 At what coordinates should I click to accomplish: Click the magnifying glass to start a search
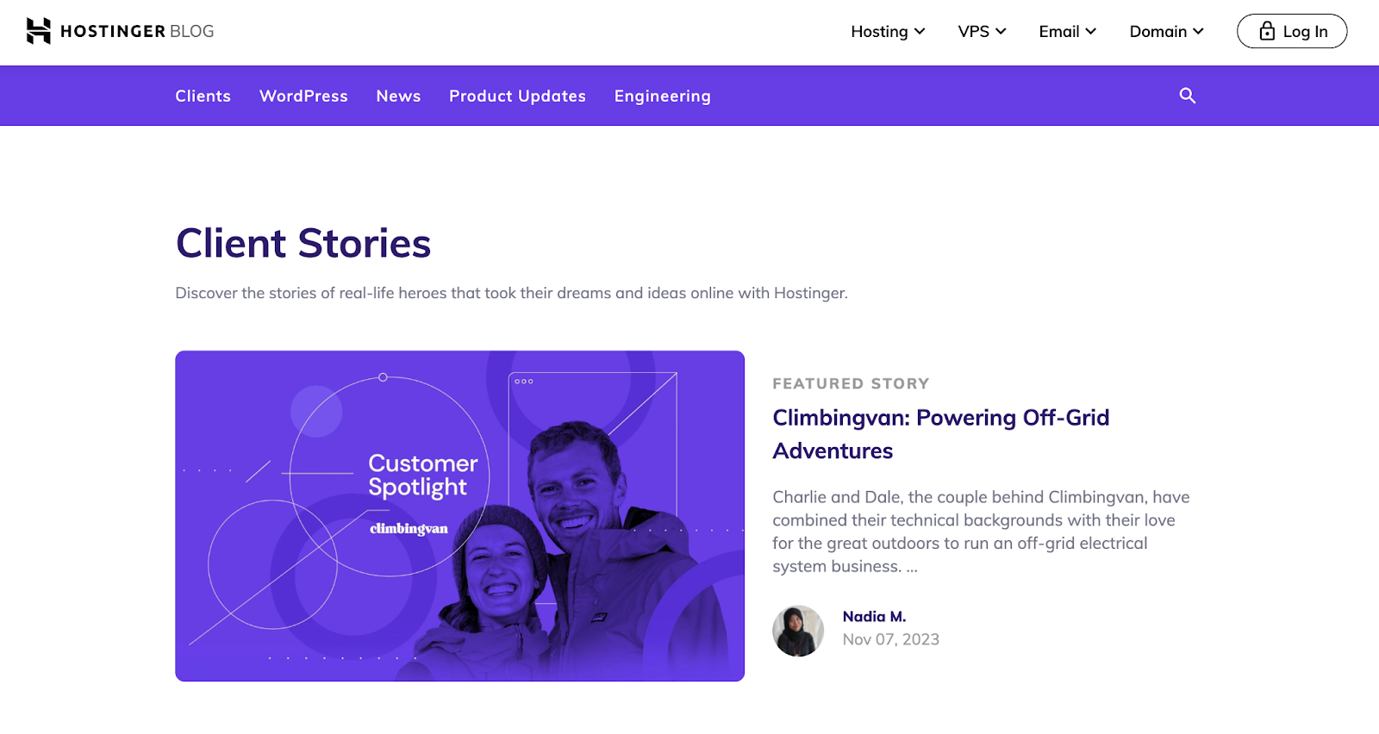click(1188, 96)
